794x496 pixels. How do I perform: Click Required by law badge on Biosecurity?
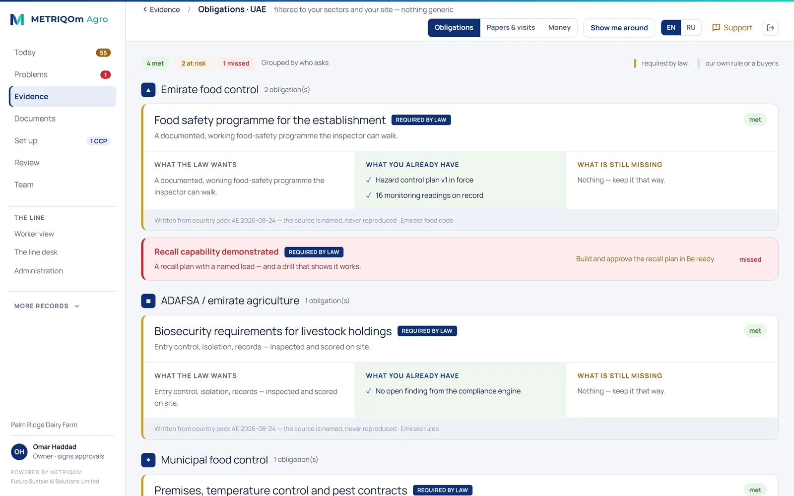point(427,331)
